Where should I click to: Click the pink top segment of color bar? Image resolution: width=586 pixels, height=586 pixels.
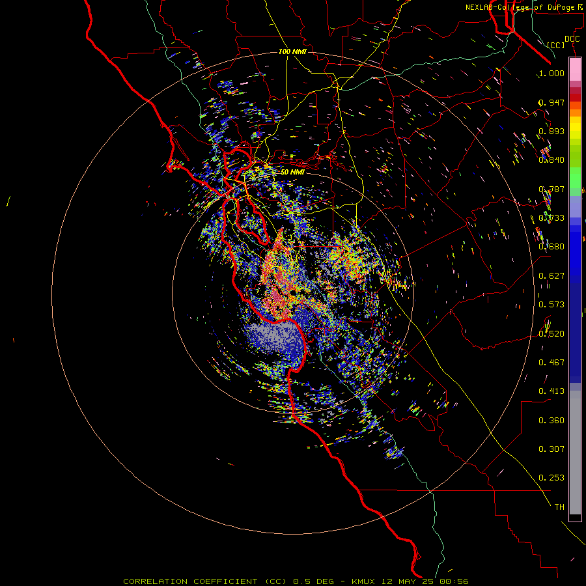coord(575,70)
